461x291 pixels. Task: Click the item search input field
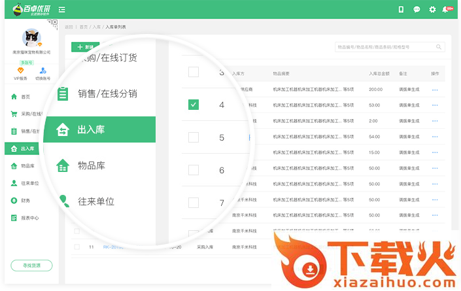pos(384,47)
